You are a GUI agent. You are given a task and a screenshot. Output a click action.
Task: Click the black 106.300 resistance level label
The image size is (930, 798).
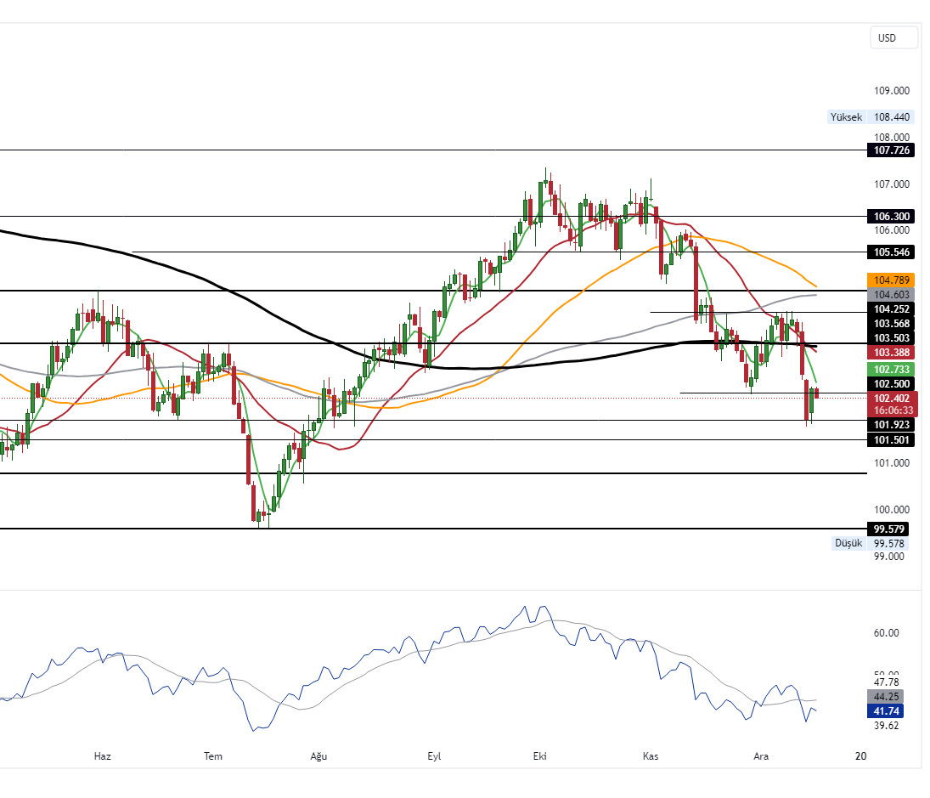click(x=889, y=217)
